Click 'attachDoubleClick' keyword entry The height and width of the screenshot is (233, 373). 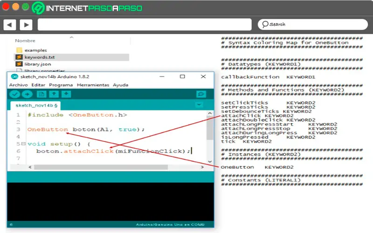coord(252,120)
